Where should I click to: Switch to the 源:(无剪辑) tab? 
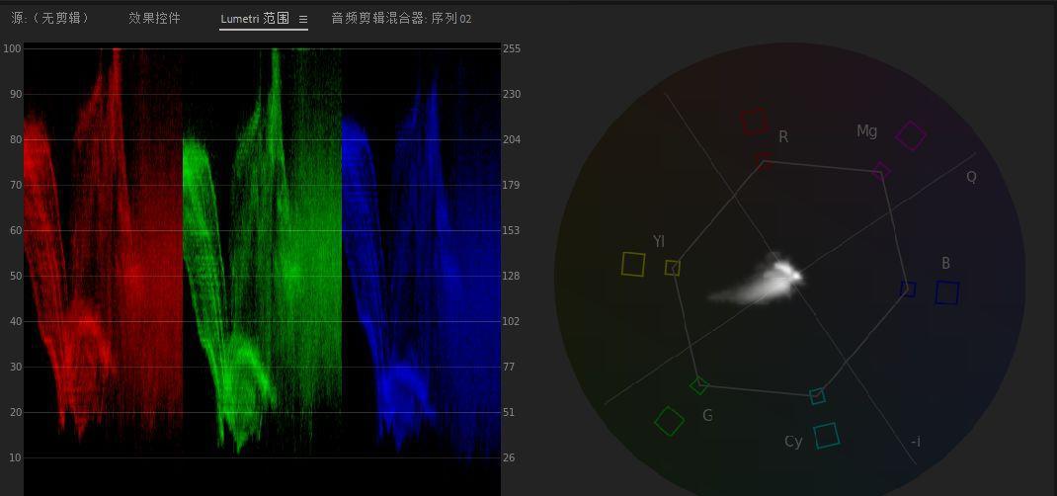click(x=50, y=18)
